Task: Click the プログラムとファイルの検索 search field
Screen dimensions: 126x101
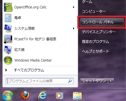Action: pyautogui.click(x=40, y=81)
